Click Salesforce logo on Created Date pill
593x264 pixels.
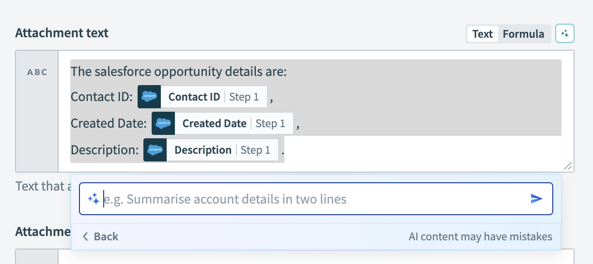pos(163,124)
